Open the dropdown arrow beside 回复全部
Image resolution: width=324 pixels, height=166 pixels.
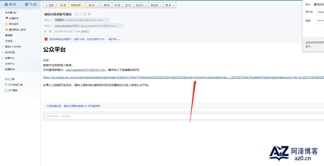[84, 5]
